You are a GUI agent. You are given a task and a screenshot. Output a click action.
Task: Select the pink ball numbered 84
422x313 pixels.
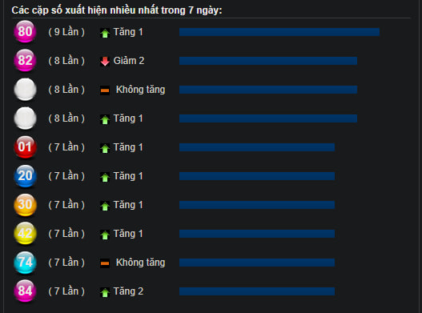tap(25, 291)
